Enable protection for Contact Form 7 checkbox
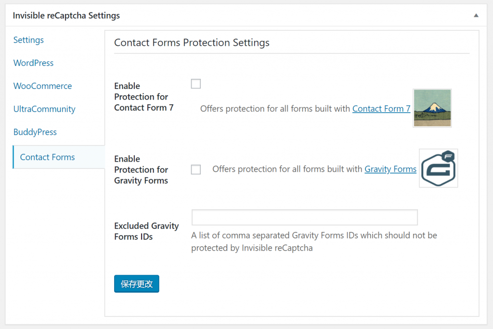Viewport: 493px width, 329px height. (196, 84)
